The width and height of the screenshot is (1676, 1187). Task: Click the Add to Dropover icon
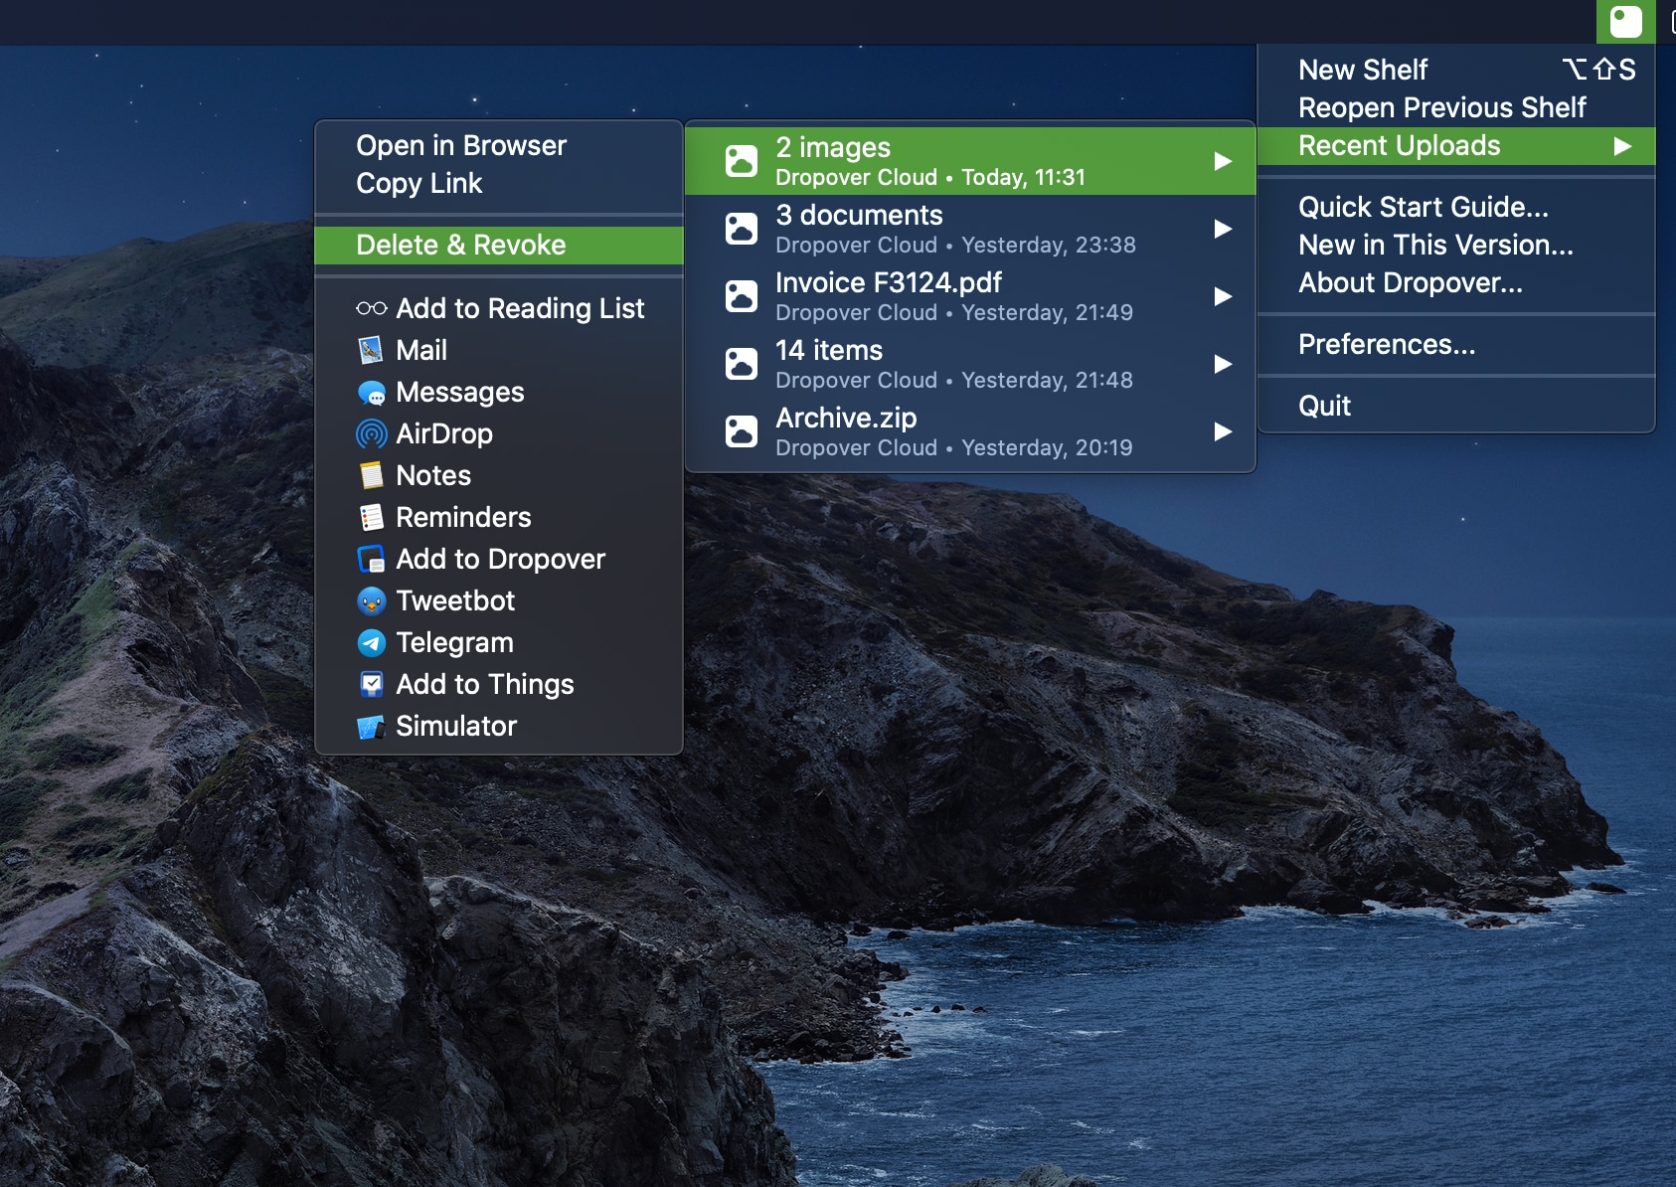tap(371, 559)
